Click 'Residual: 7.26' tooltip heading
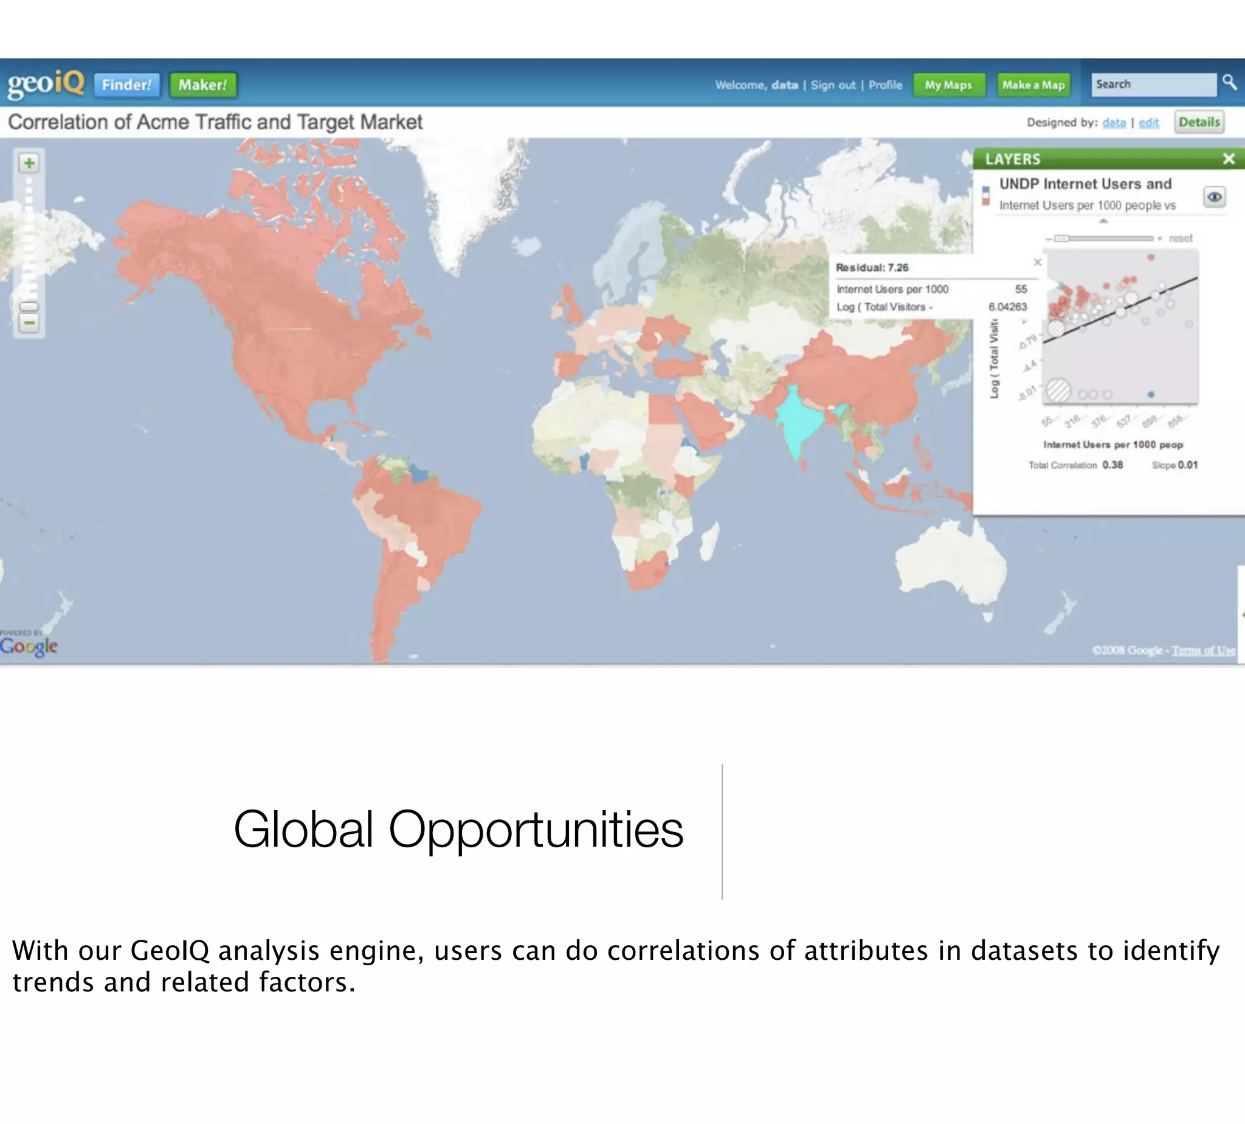The height and width of the screenshot is (1124, 1245). (x=872, y=268)
